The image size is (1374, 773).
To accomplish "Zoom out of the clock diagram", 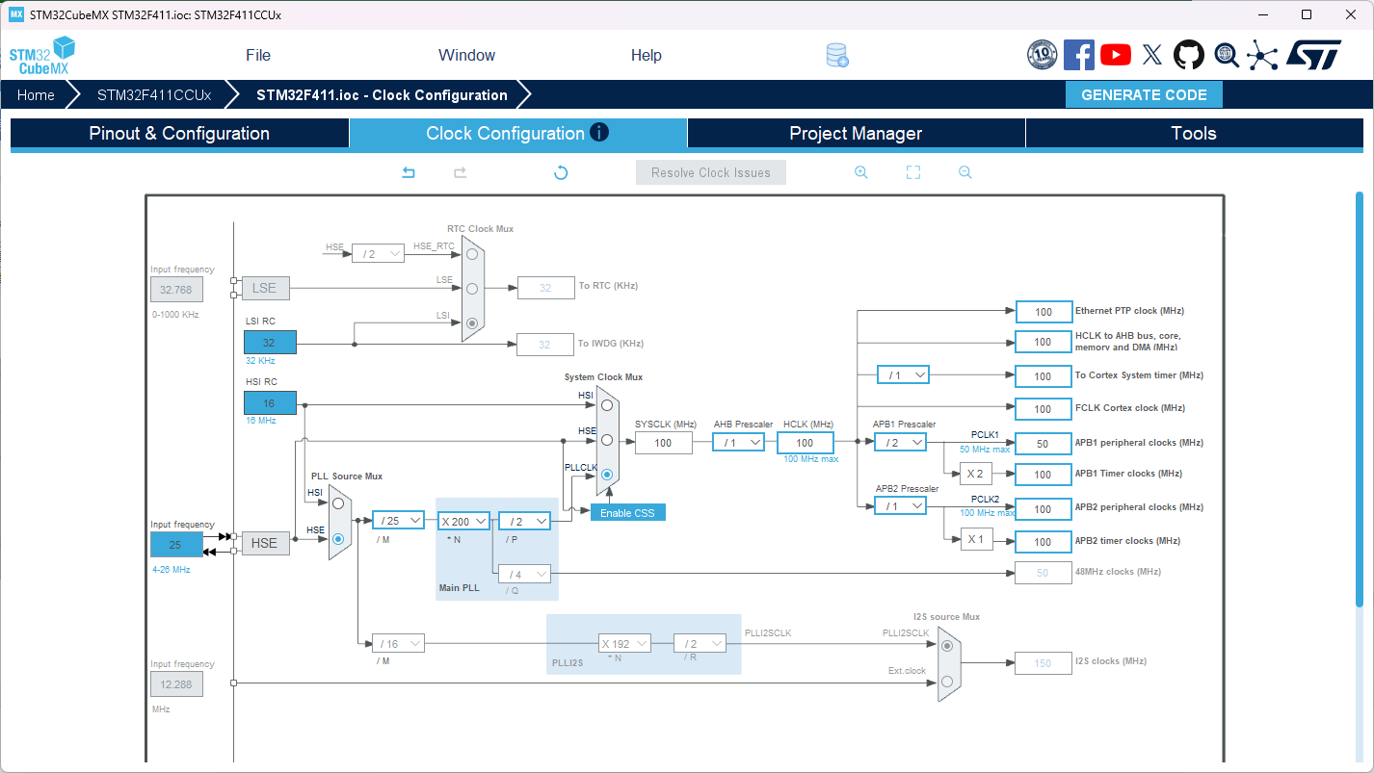I will click(x=964, y=172).
